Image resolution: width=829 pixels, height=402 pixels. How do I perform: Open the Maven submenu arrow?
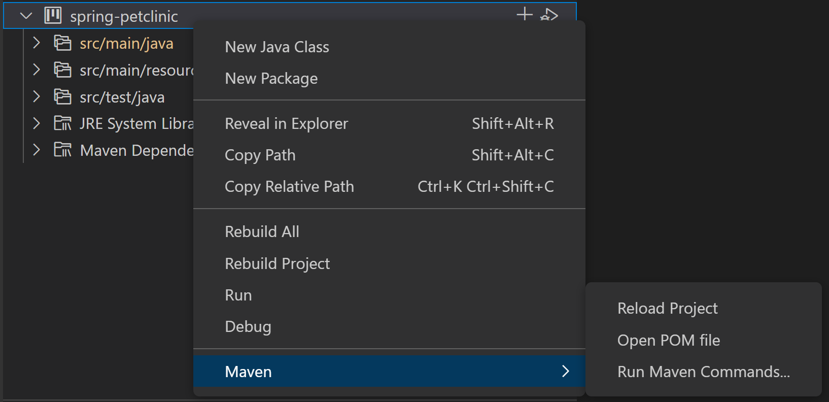click(x=566, y=372)
